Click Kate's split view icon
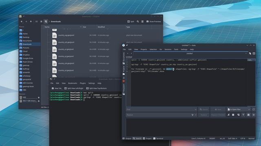 pos(254,54)
